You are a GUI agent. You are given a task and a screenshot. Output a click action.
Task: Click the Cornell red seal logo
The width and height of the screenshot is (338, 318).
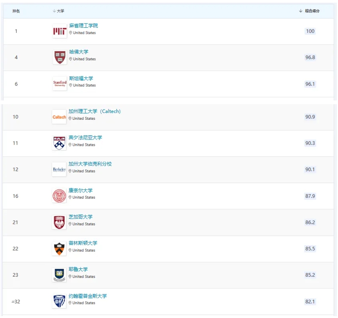point(59,196)
